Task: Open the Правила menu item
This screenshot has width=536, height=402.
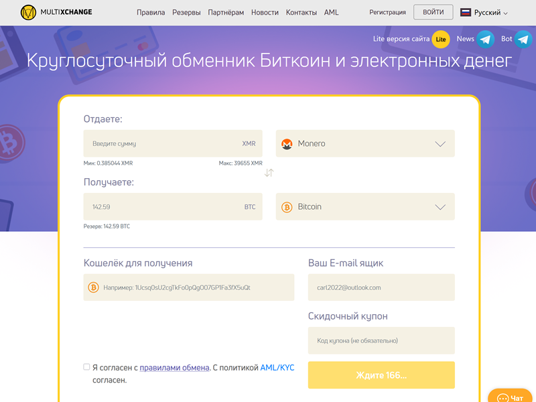Action: 152,12
